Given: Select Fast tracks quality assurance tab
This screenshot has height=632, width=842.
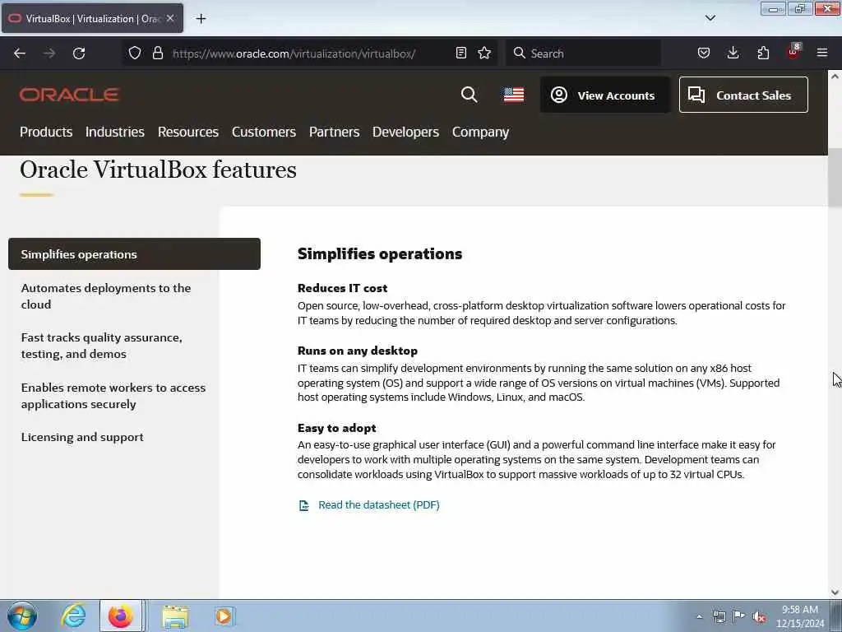Looking at the screenshot, I should pyautogui.click(x=101, y=346).
